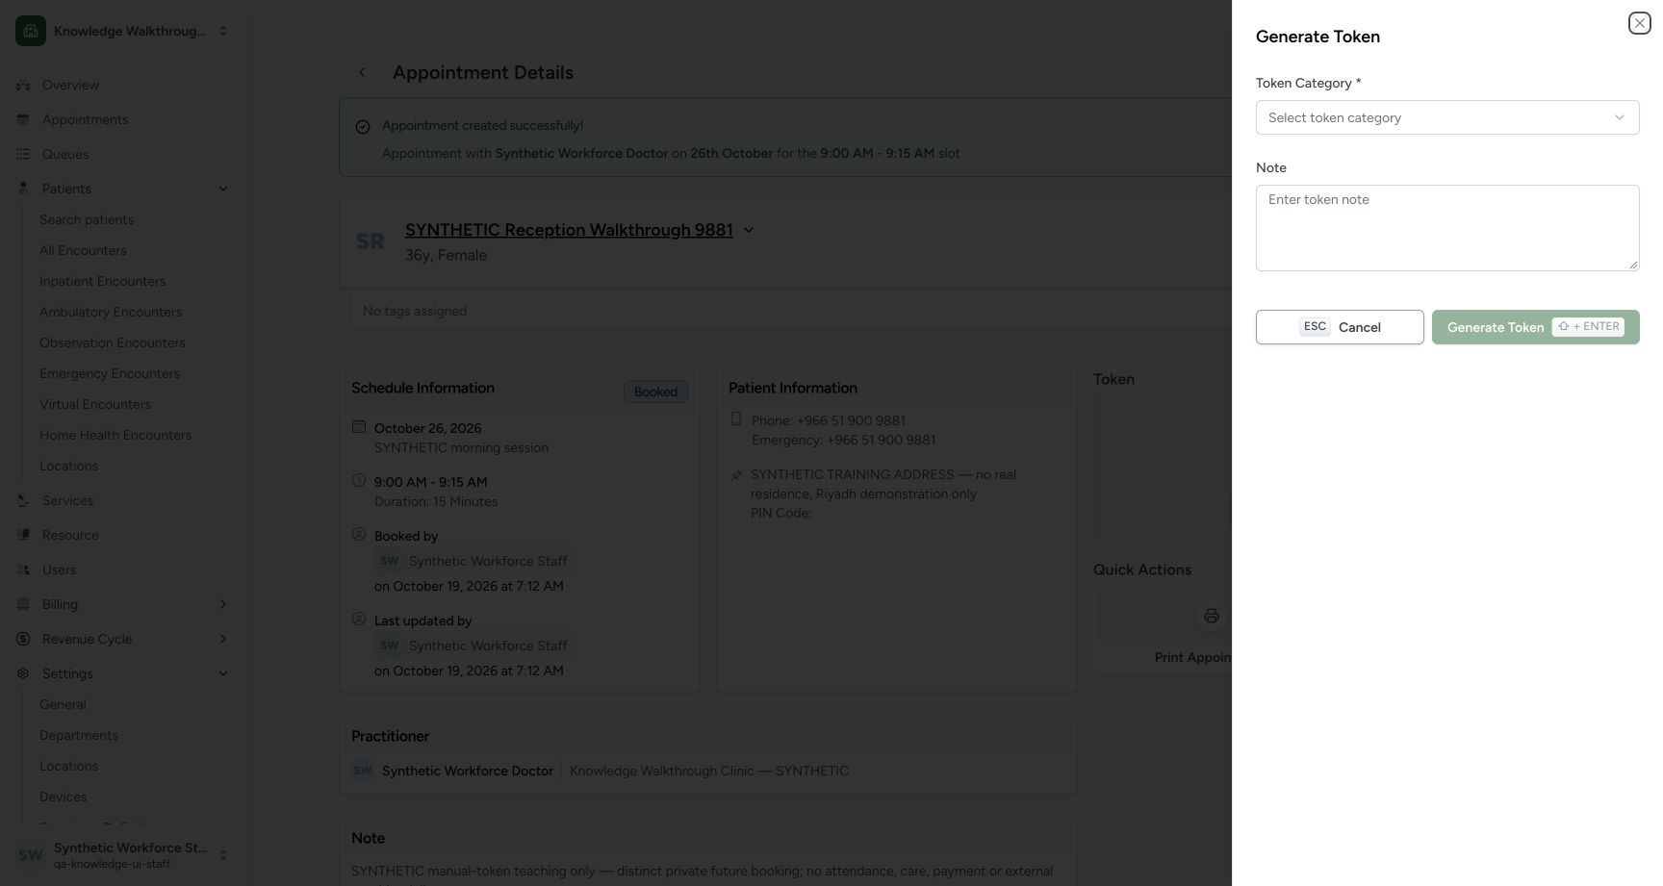
Task: Open Devices settings
Action: 64,797
